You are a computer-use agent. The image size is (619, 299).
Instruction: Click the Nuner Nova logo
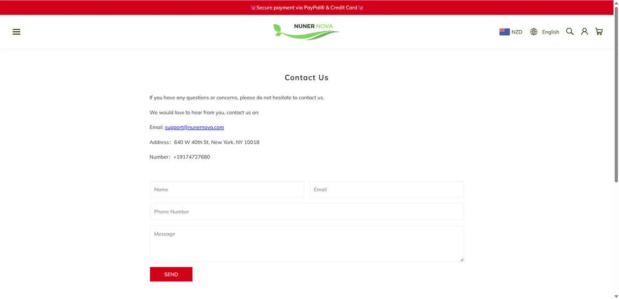coord(306,31)
